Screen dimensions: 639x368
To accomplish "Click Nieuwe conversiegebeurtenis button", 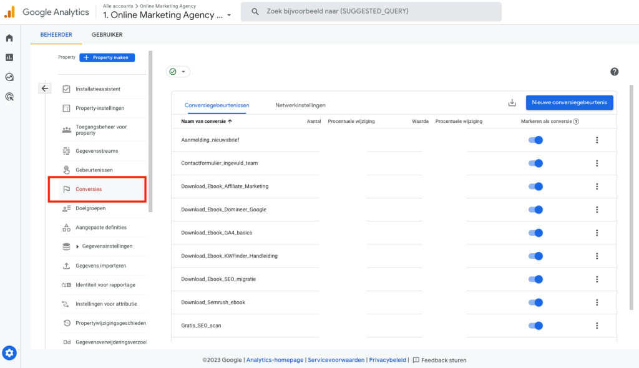I will point(569,102).
